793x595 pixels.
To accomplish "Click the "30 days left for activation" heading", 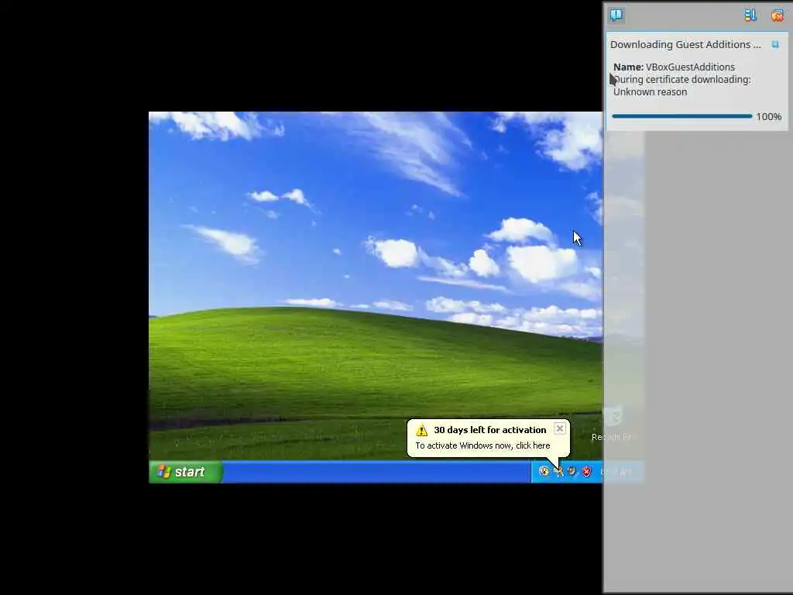I will click(490, 430).
